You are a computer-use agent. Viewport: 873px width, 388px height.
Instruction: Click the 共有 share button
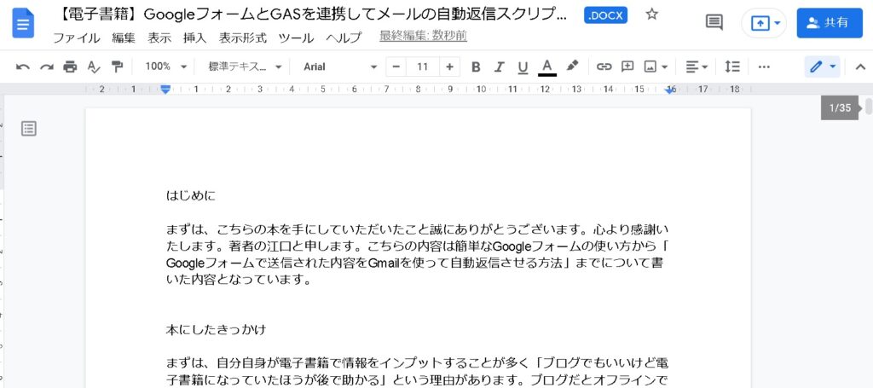(x=830, y=23)
